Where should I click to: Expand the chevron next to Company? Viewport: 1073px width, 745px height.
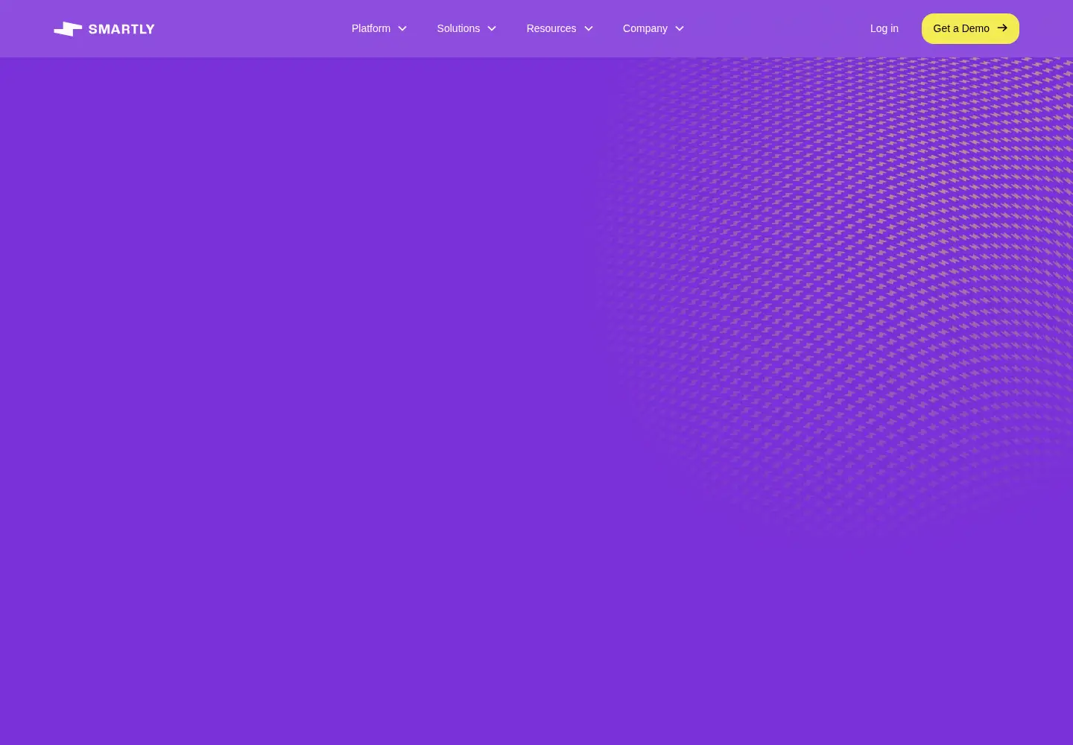coord(680,28)
